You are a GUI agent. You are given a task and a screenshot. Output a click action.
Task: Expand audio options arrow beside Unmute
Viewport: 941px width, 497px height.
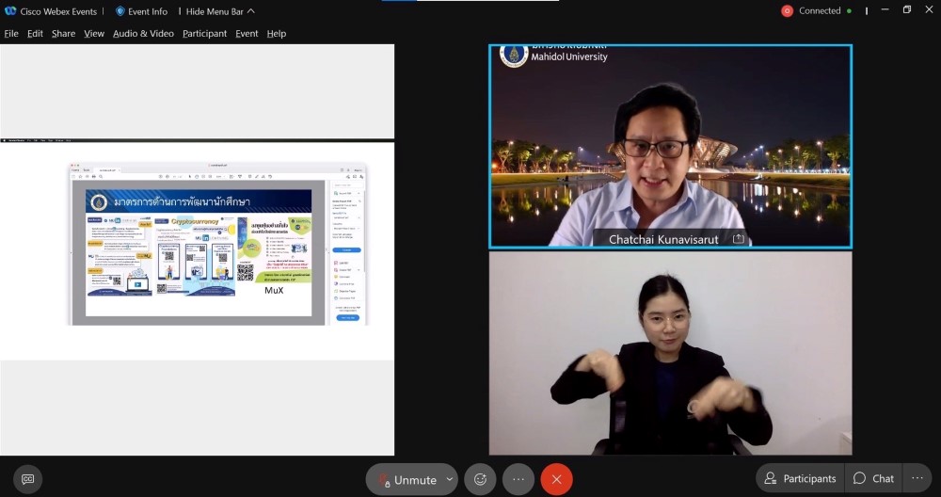[449, 479]
